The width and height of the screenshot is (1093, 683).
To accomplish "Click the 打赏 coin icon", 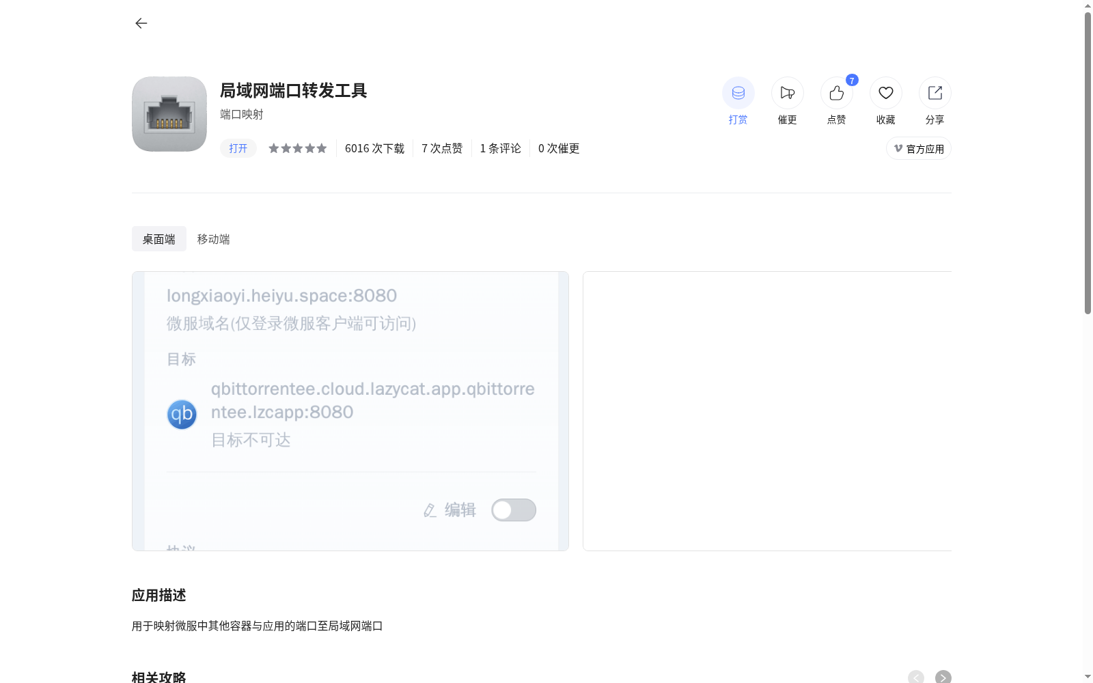I will point(738,93).
